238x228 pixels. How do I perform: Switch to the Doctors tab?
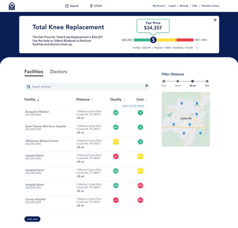coord(58,72)
